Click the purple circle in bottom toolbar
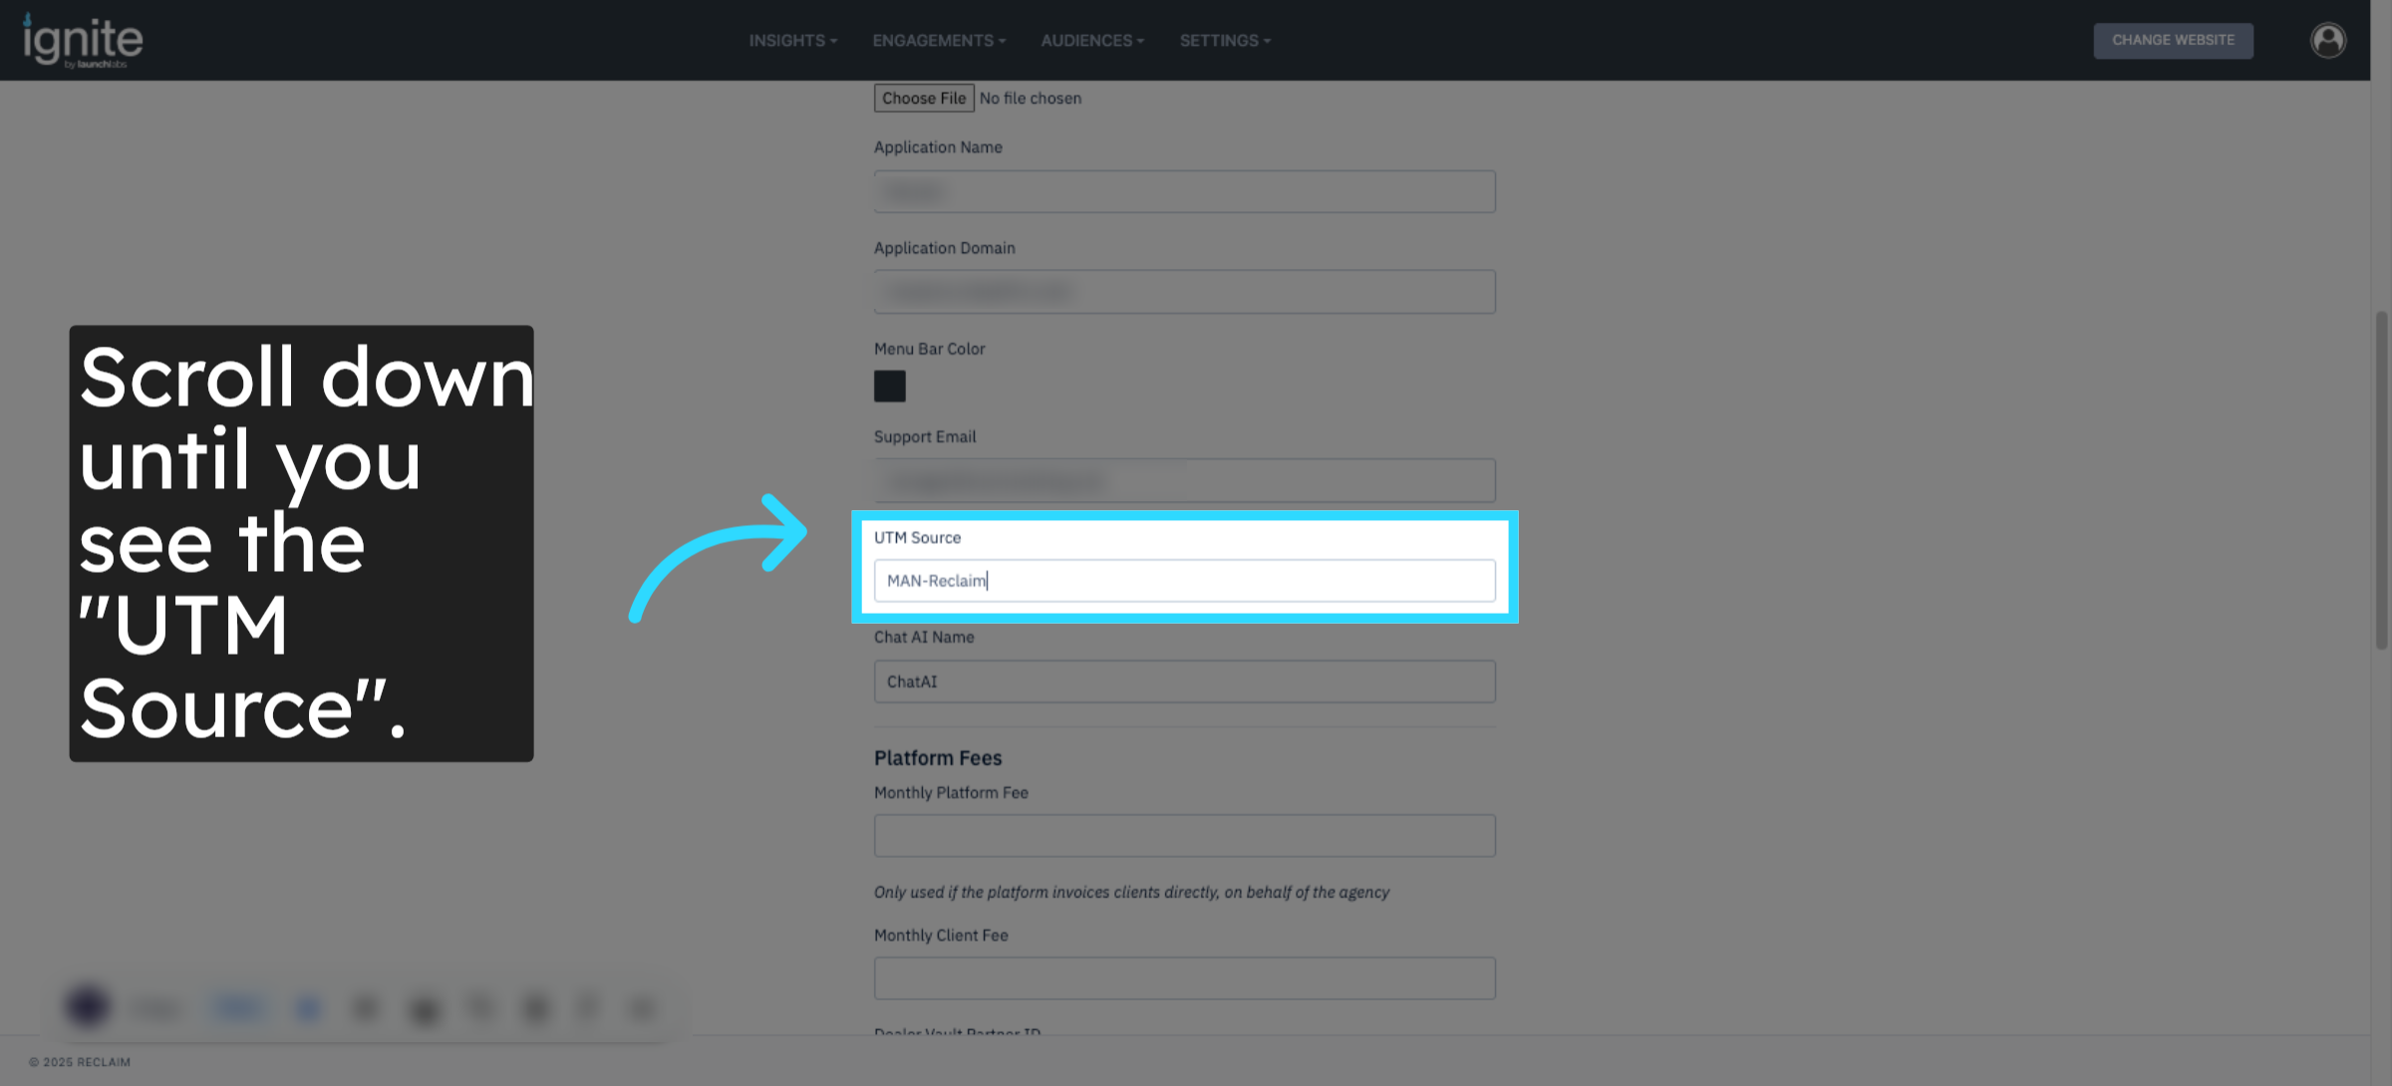This screenshot has width=2392, height=1086. tap(87, 1006)
